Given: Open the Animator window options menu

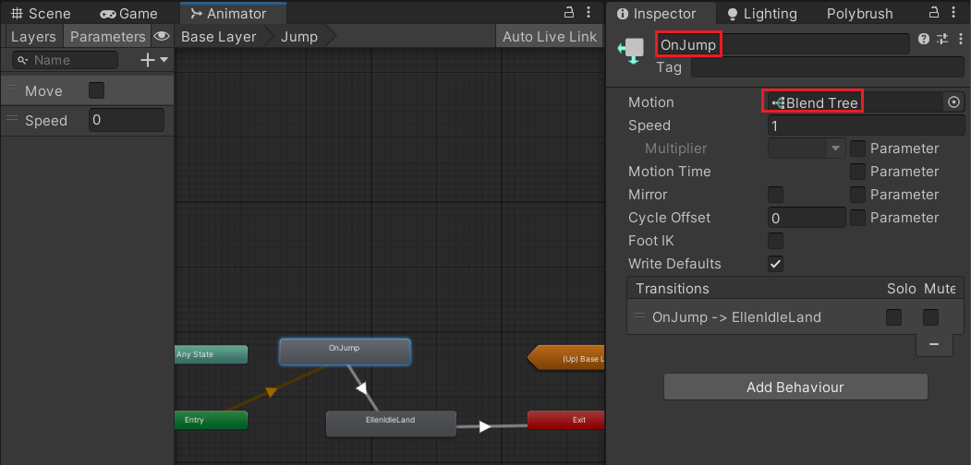Looking at the screenshot, I should click(x=590, y=12).
